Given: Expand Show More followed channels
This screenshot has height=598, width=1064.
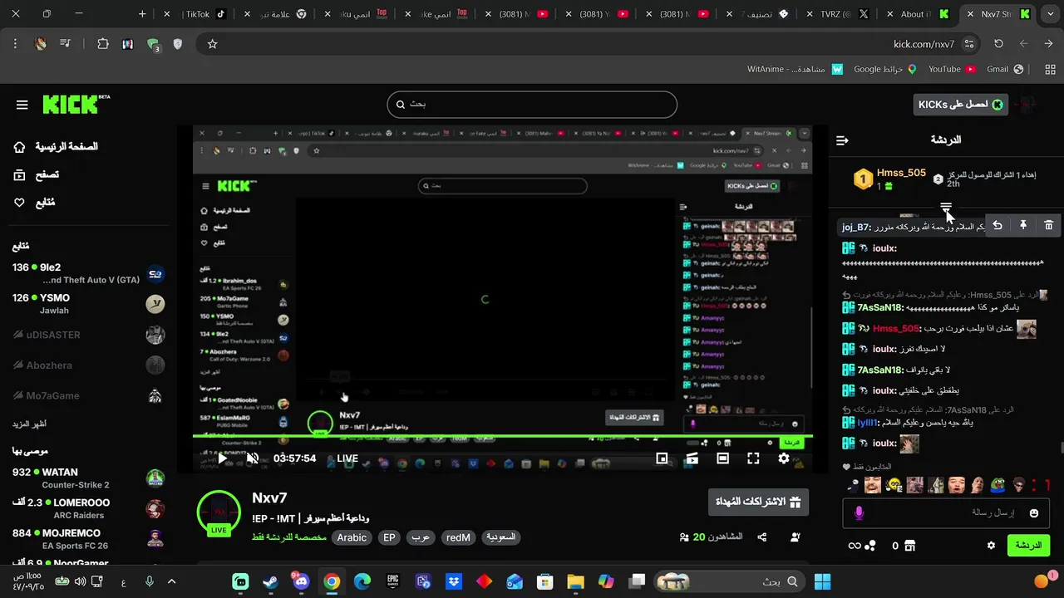Looking at the screenshot, I should 29,424.
